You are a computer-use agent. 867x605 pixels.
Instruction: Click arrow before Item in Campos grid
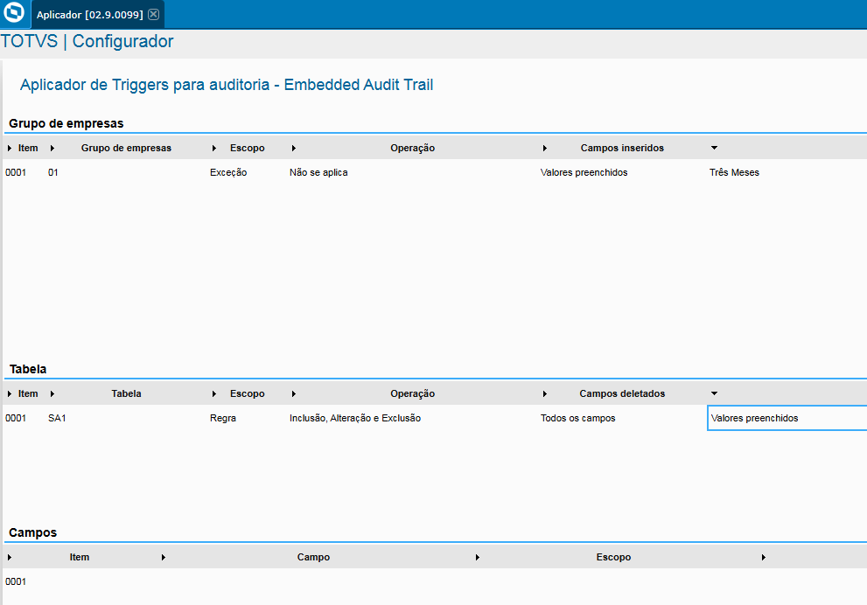click(10, 558)
